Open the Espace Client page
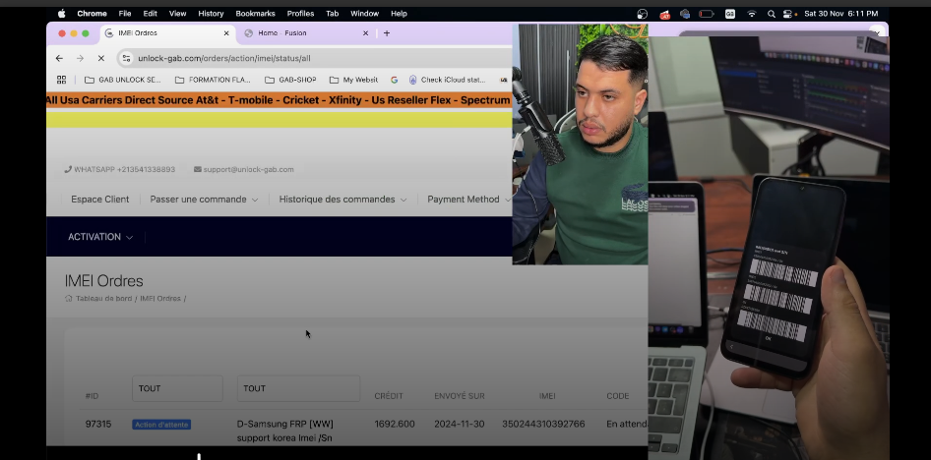 (x=99, y=200)
